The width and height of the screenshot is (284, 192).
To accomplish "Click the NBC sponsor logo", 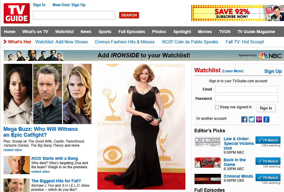I will pos(270,55).
